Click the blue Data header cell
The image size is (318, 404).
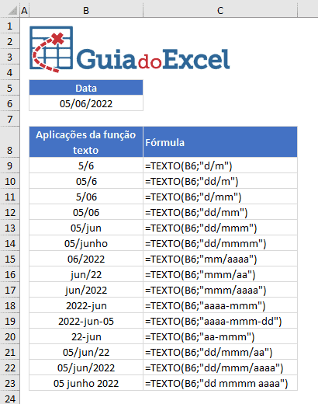[86, 88]
